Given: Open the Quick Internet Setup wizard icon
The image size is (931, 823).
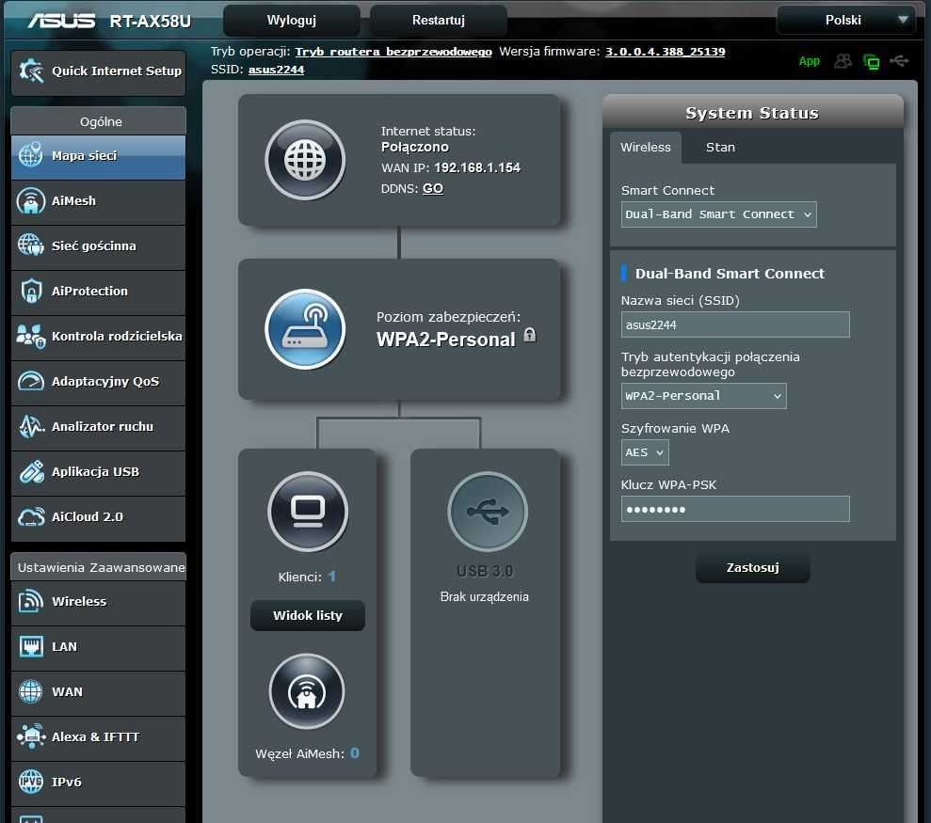Looking at the screenshot, I should (31, 71).
